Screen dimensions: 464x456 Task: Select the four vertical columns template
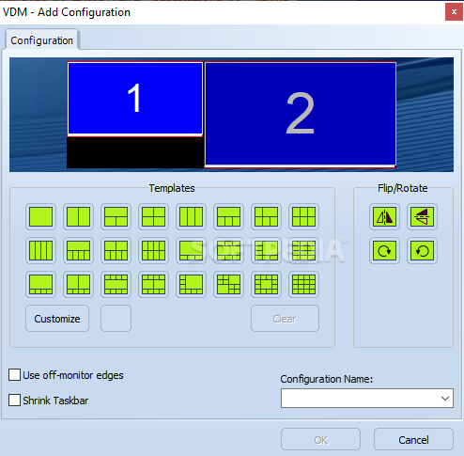pyautogui.click(x=40, y=250)
